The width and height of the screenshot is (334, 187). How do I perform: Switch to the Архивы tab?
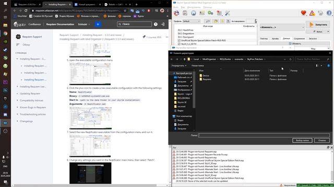pos(275,38)
